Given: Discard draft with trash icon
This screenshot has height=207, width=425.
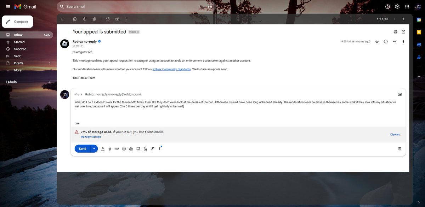Looking at the screenshot, I should [400, 149].
